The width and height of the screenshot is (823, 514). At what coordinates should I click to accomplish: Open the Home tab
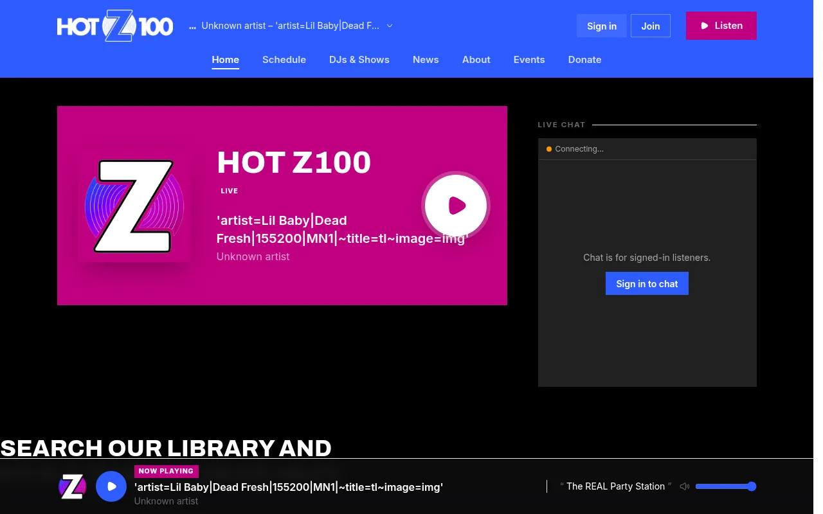coord(226,60)
